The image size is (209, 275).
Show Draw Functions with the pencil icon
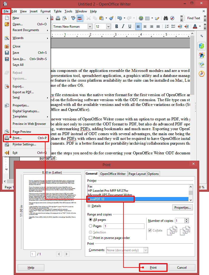pos(157,18)
